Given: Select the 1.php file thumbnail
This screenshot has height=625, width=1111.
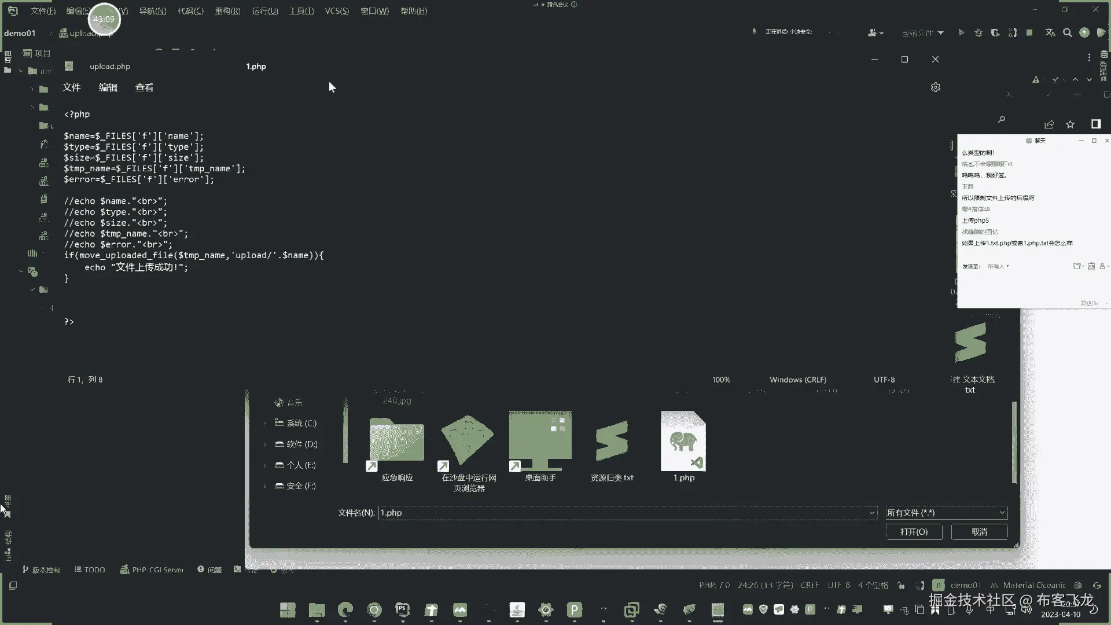Looking at the screenshot, I should (683, 443).
